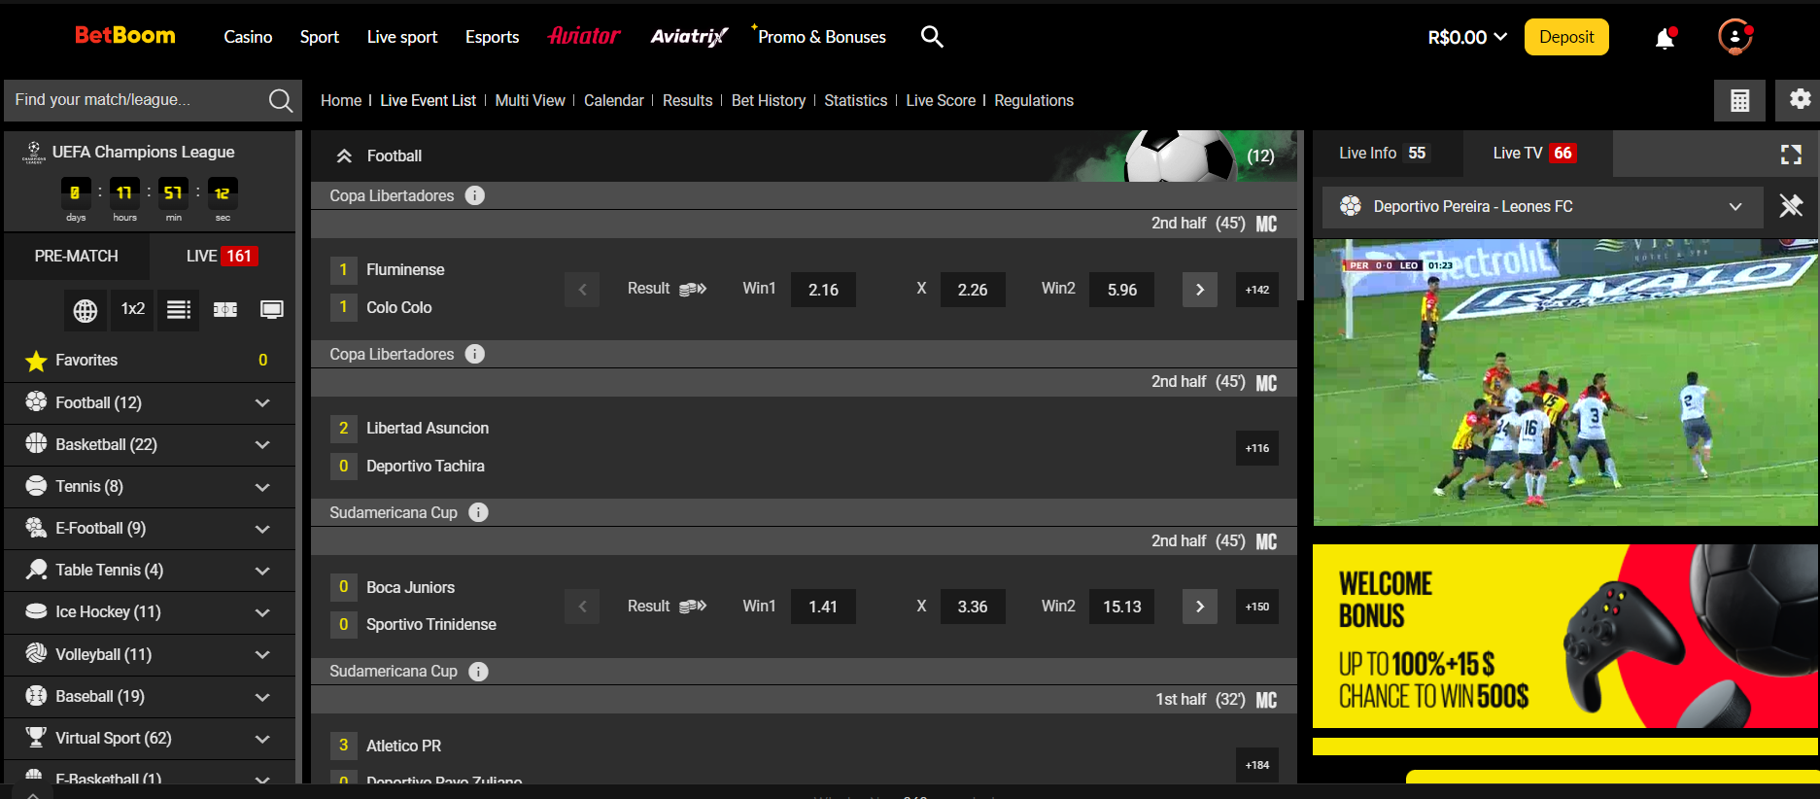Expand Ice Hockey (11) in sidebar
This screenshot has height=799, width=1820.
(150, 611)
